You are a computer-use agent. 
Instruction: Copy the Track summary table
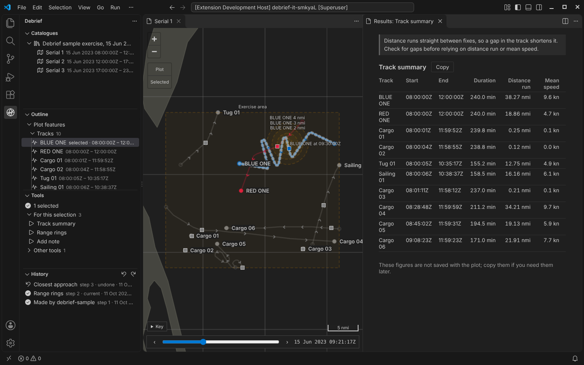(442, 67)
